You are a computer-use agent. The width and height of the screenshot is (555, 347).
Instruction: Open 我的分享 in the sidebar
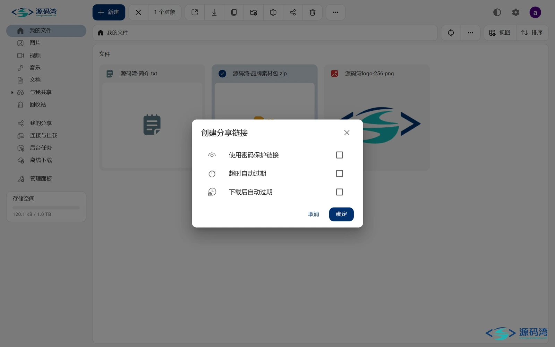[x=46, y=123]
